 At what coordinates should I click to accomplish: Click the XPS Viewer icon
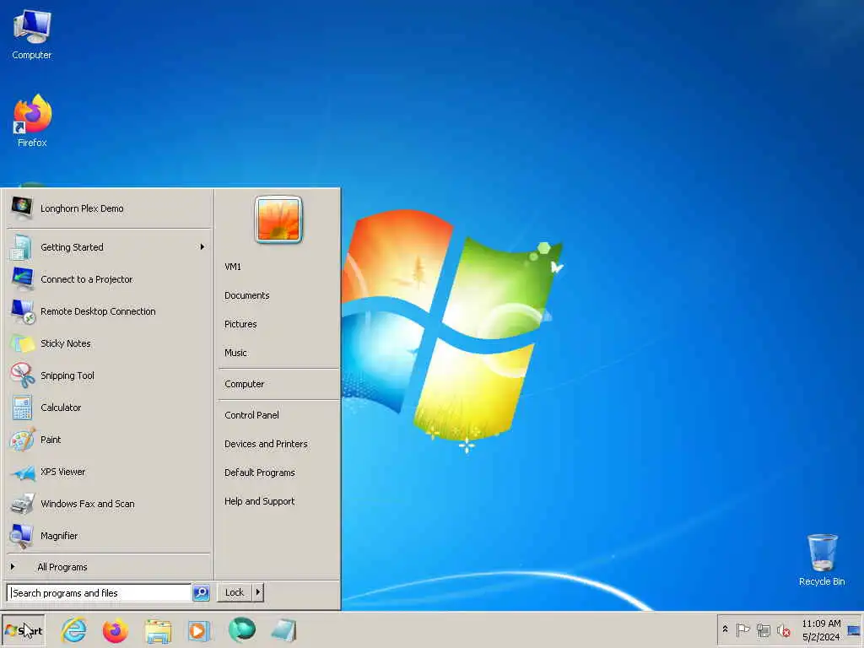point(23,472)
